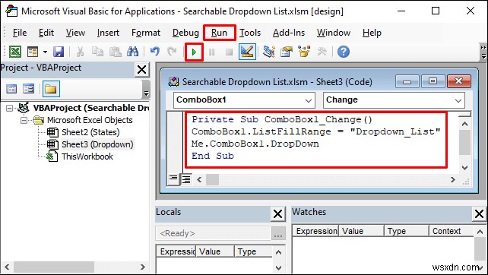Click the Find binoculars icon
Screen dimensions: 488x275
[x=132, y=52]
